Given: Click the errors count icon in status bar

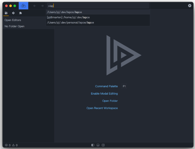Looking at the screenshot, I should point(6,145).
